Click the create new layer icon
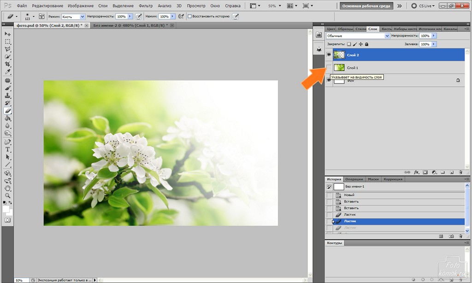Screen dimensions: 472x283 [451, 172]
